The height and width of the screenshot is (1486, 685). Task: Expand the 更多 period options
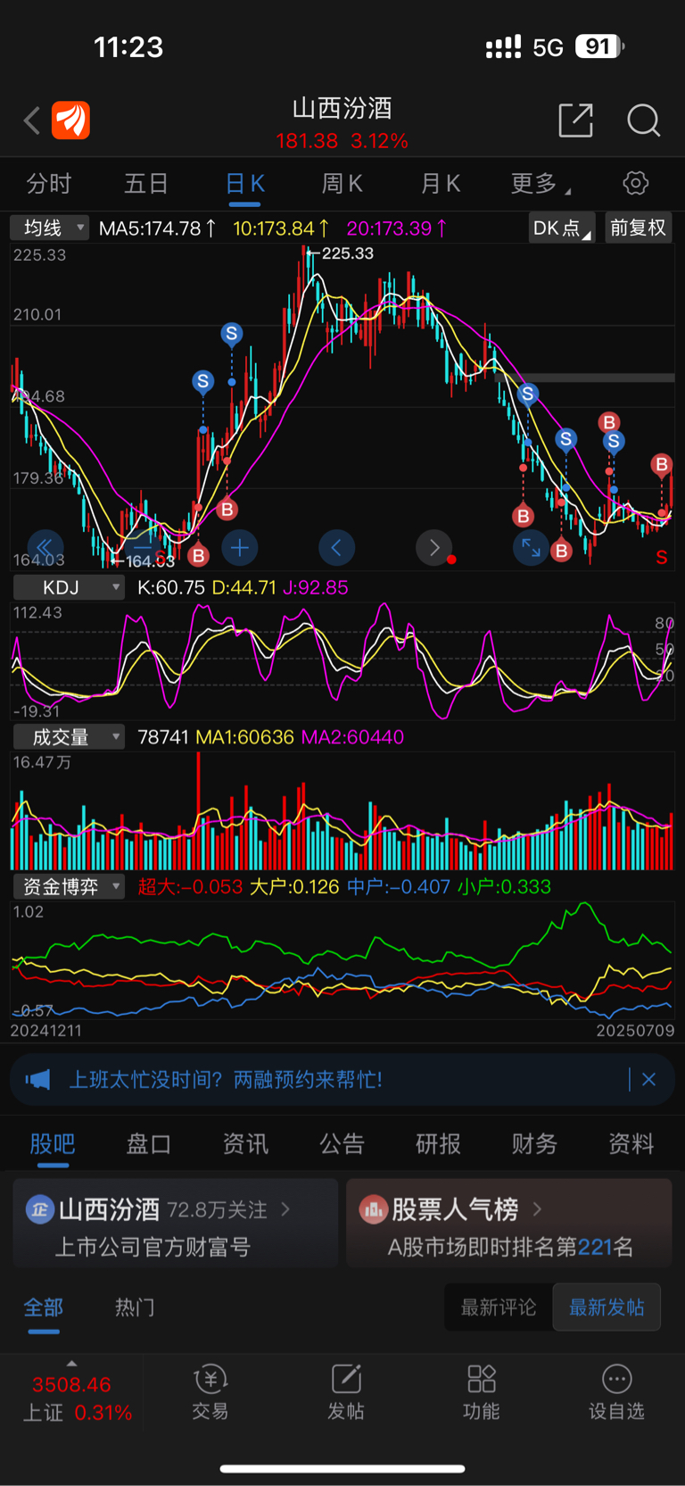click(540, 184)
